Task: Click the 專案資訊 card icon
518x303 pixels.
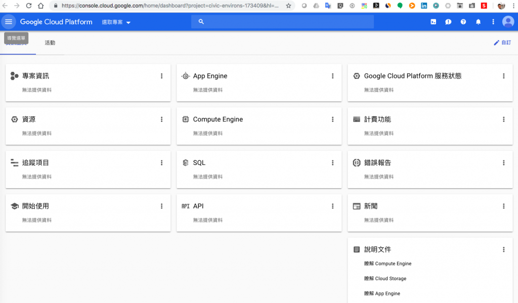Action: (14, 76)
